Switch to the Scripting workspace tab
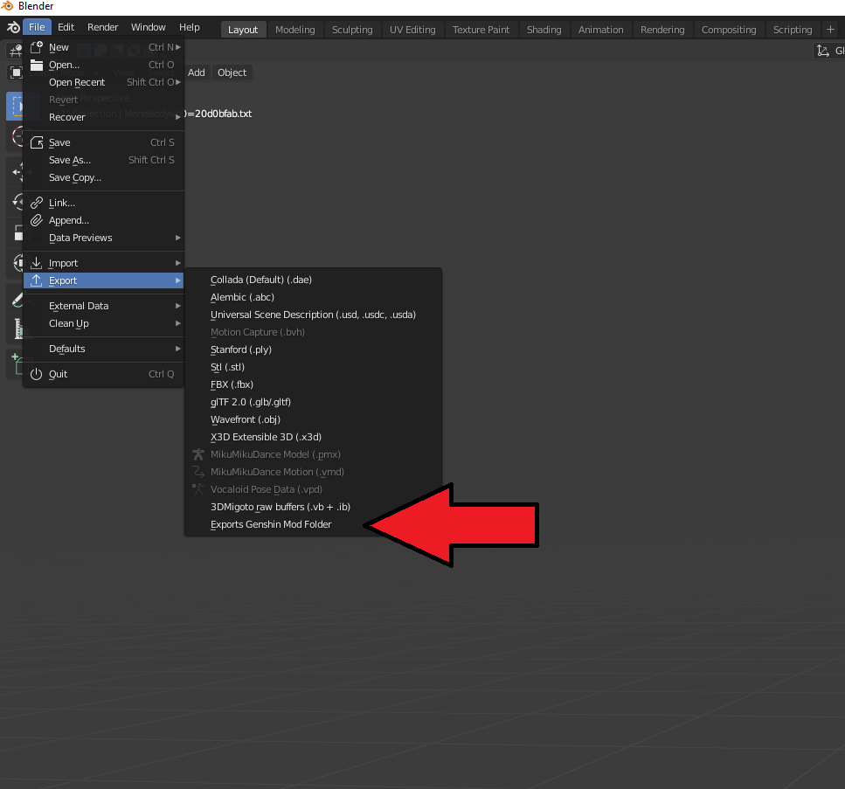 pos(793,30)
